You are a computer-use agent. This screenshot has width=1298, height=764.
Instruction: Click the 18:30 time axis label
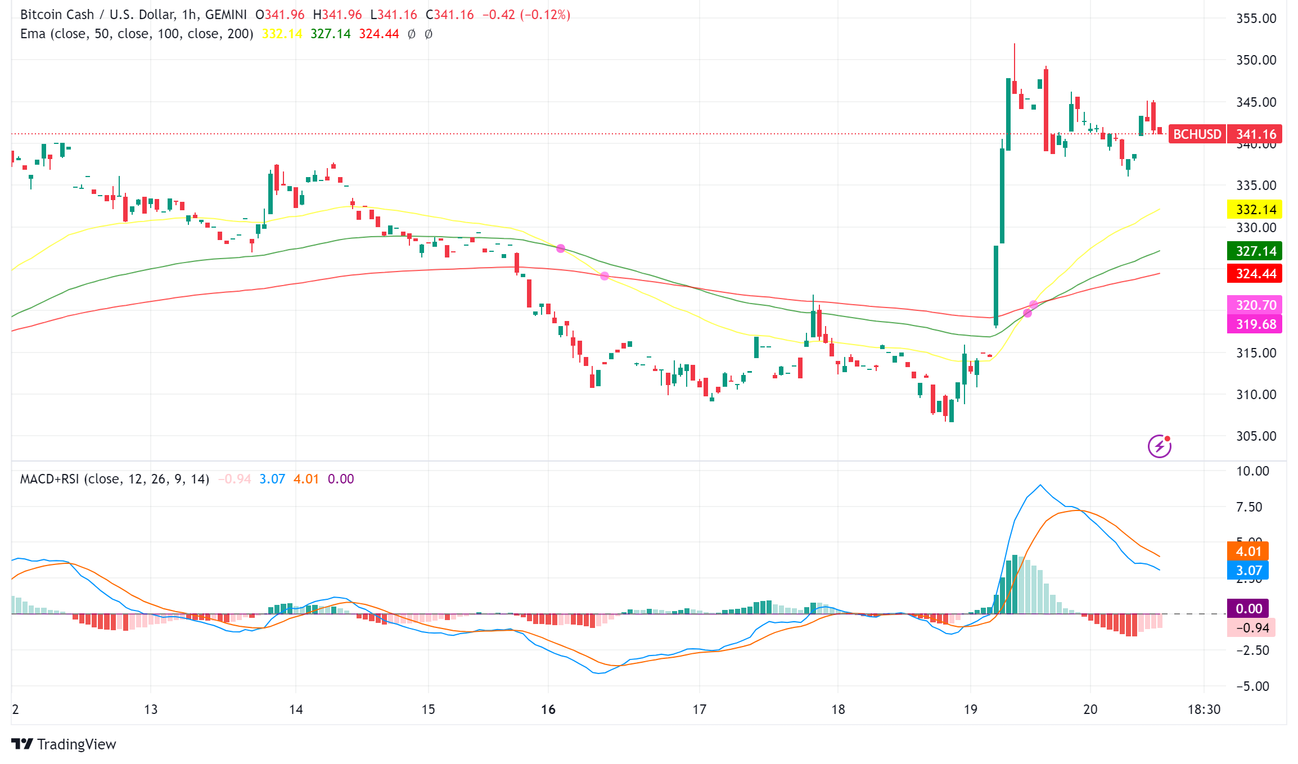[1204, 709]
